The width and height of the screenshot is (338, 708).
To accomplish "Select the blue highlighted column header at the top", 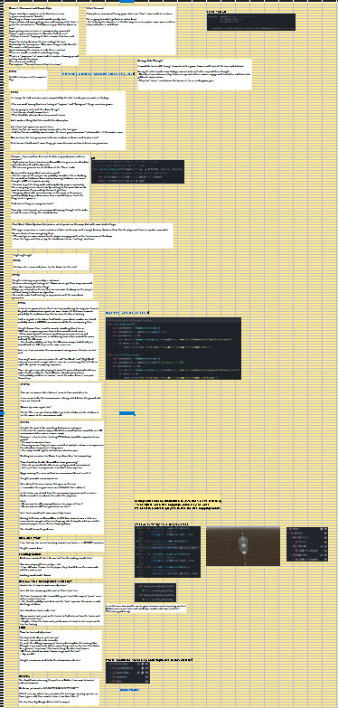I will [x=127, y=1].
